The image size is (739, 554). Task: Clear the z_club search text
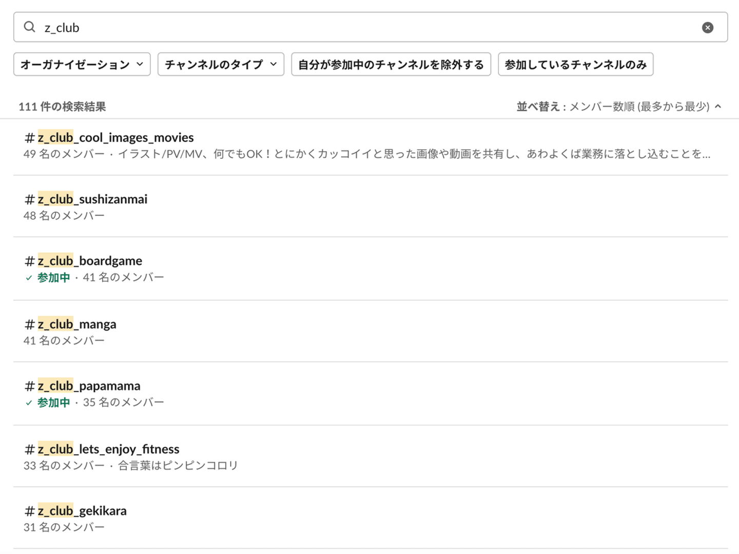coord(707,28)
